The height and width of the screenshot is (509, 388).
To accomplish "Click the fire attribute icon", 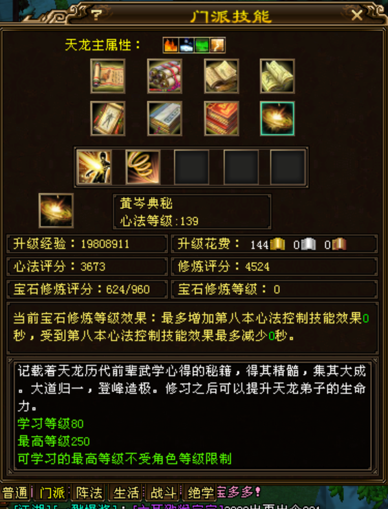I will pos(171,45).
